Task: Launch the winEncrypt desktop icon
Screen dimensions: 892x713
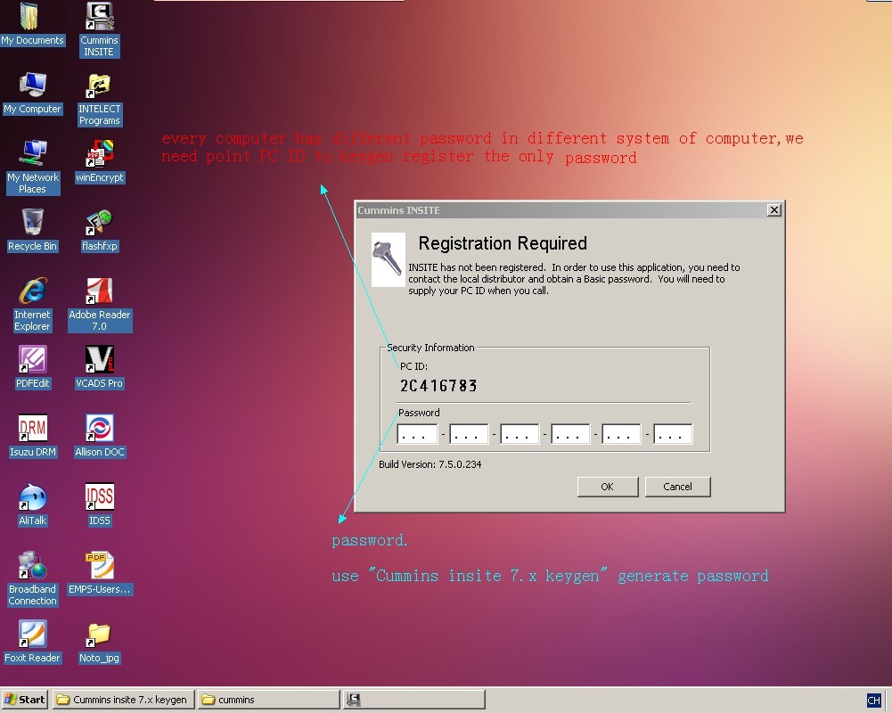Action: pyautogui.click(x=99, y=153)
